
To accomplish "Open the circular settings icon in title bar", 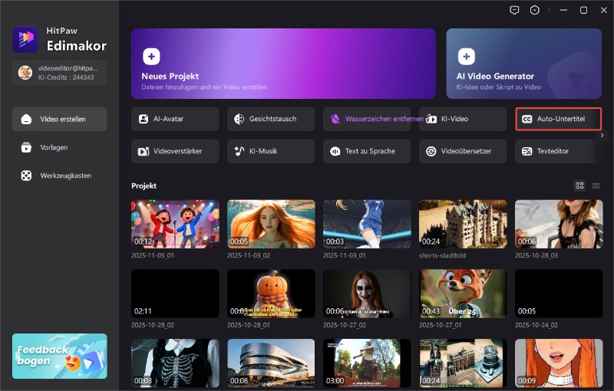I will 534,10.
